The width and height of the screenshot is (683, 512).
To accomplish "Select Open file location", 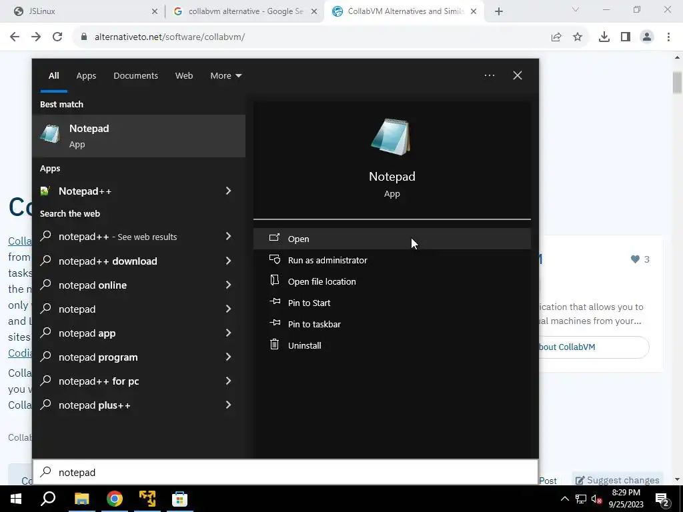I will [392, 281].
